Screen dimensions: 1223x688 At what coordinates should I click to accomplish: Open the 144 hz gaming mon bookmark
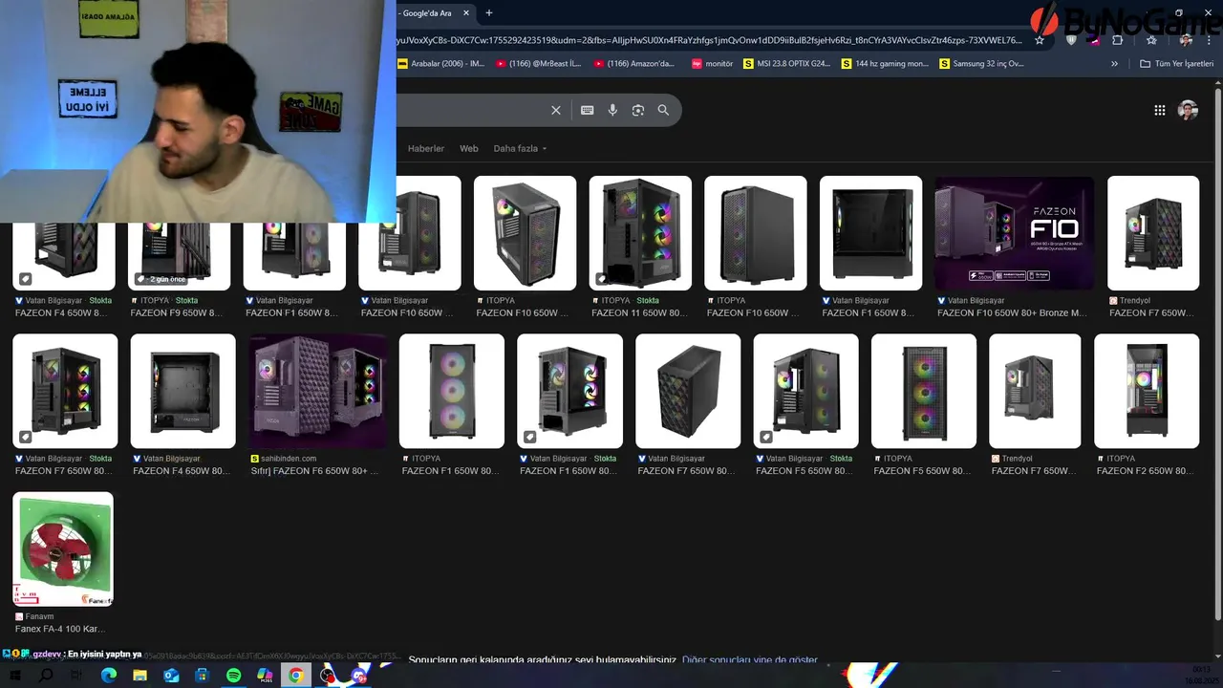(886, 64)
